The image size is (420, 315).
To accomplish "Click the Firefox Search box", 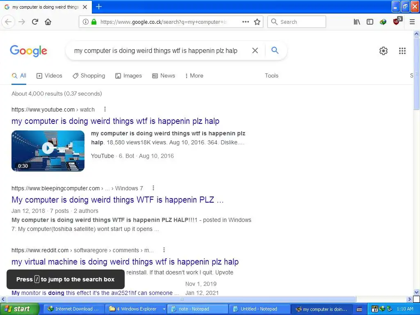I will pos(297,22).
